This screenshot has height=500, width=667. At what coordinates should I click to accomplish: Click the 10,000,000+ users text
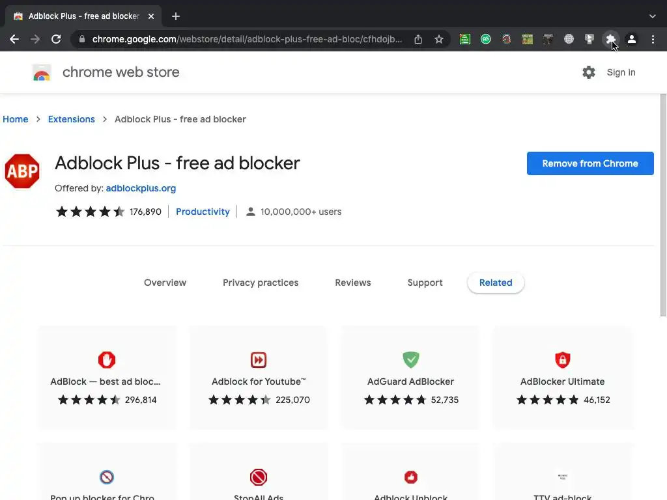pyautogui.click(x=301, y=212)
